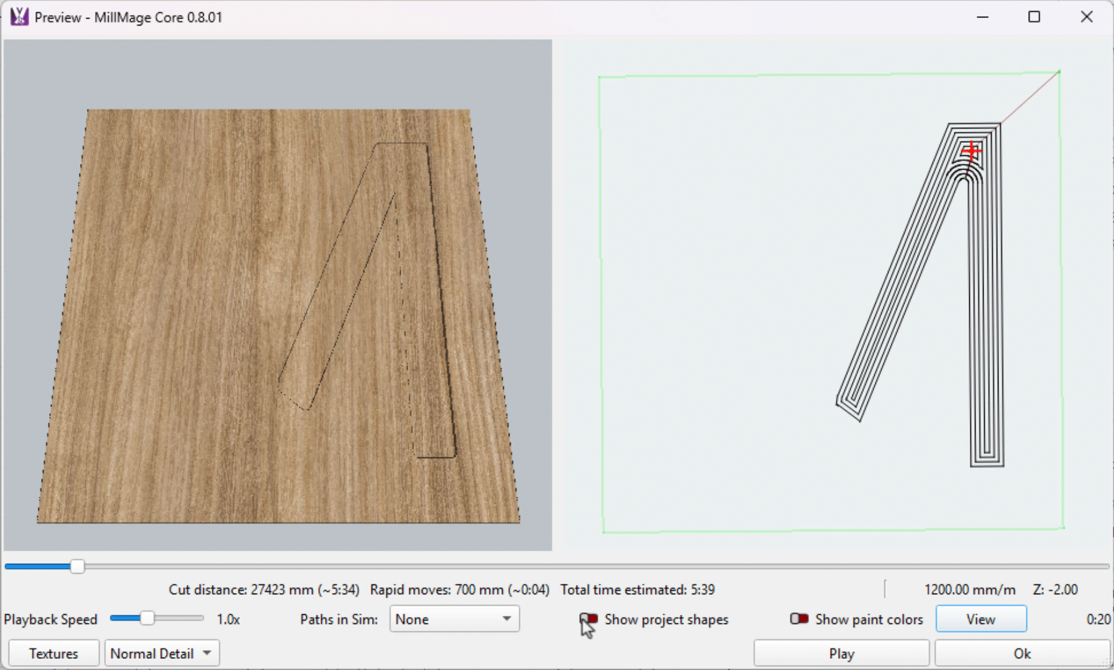
Task: Click the 3D wood stock preview
Action: 186,310
